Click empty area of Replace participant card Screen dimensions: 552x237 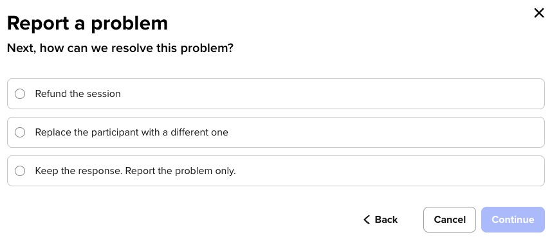coord(387,132)
